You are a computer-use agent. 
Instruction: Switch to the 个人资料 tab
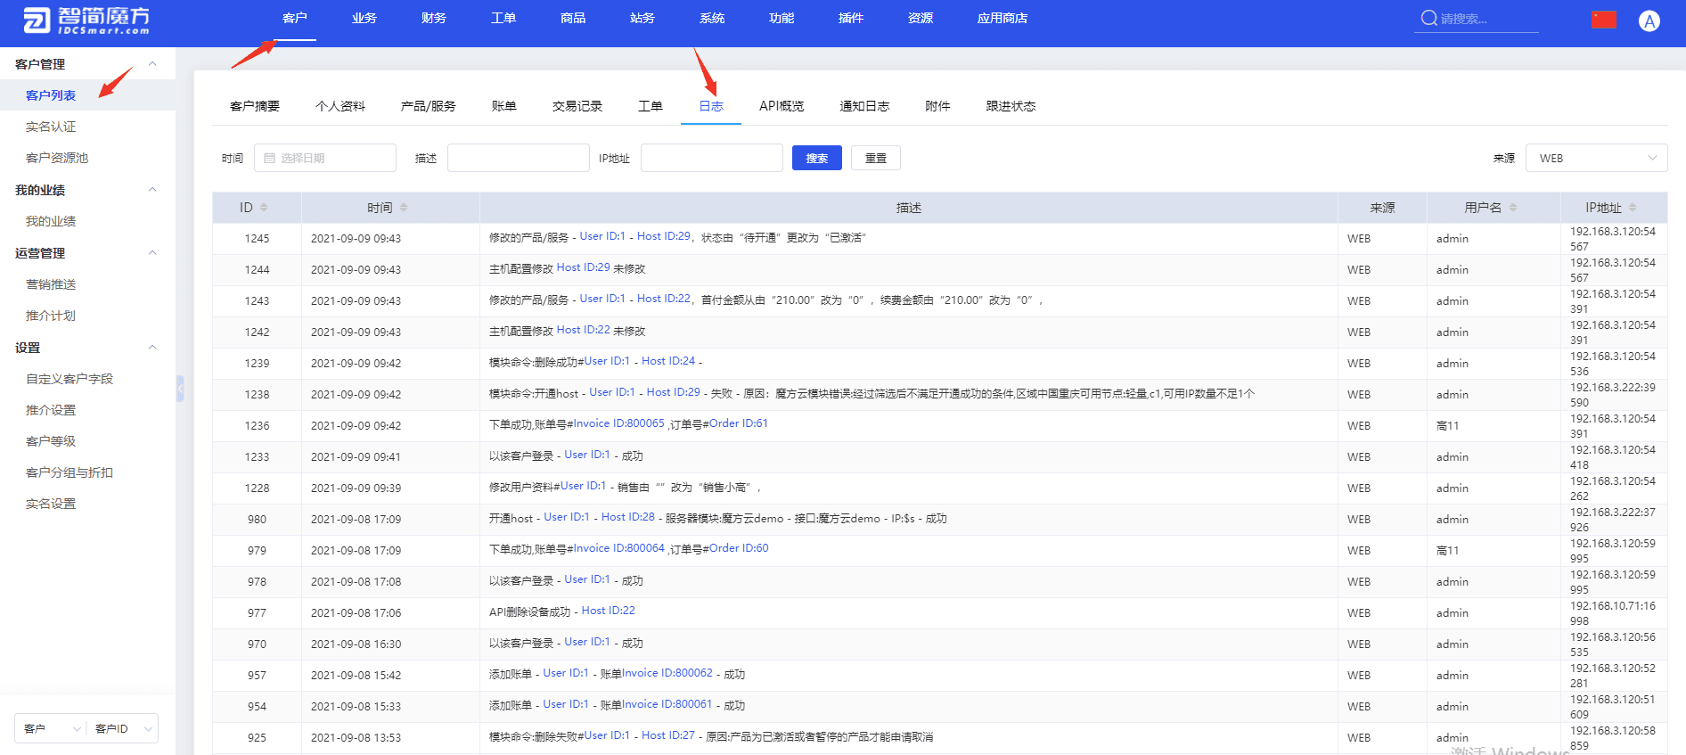tap(340, 106)
